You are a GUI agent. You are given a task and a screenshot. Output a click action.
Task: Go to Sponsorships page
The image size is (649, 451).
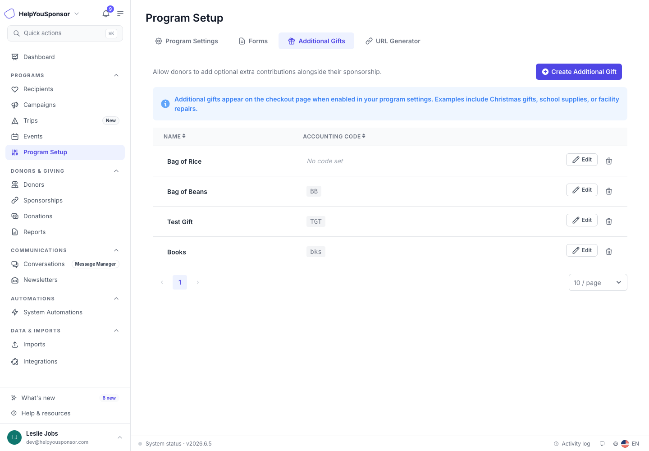(65, 200)
